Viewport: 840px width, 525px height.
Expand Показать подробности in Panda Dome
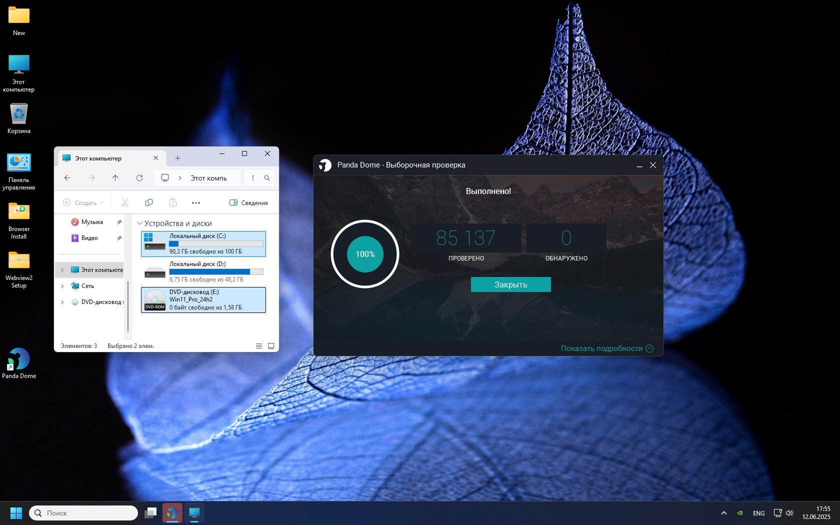[x=606, y=348]
